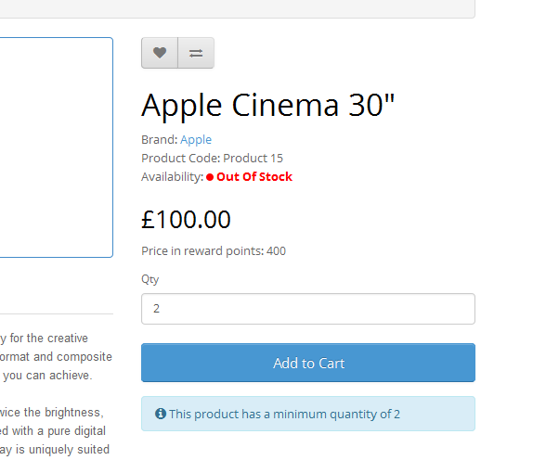The width and height of the screenshot is (533, 460).
Task: Click the Add to Cart button
Action: [x=308, y=363]
